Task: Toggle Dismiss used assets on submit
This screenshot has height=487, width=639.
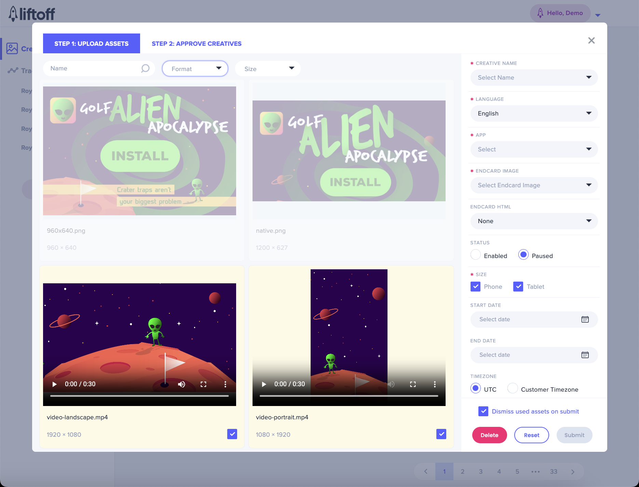Action: pyautogui.click(x=483, y=411)
